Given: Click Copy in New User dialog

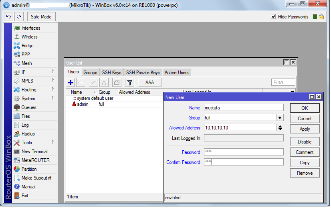Looking at the screenshot, I should pos(305,163).
